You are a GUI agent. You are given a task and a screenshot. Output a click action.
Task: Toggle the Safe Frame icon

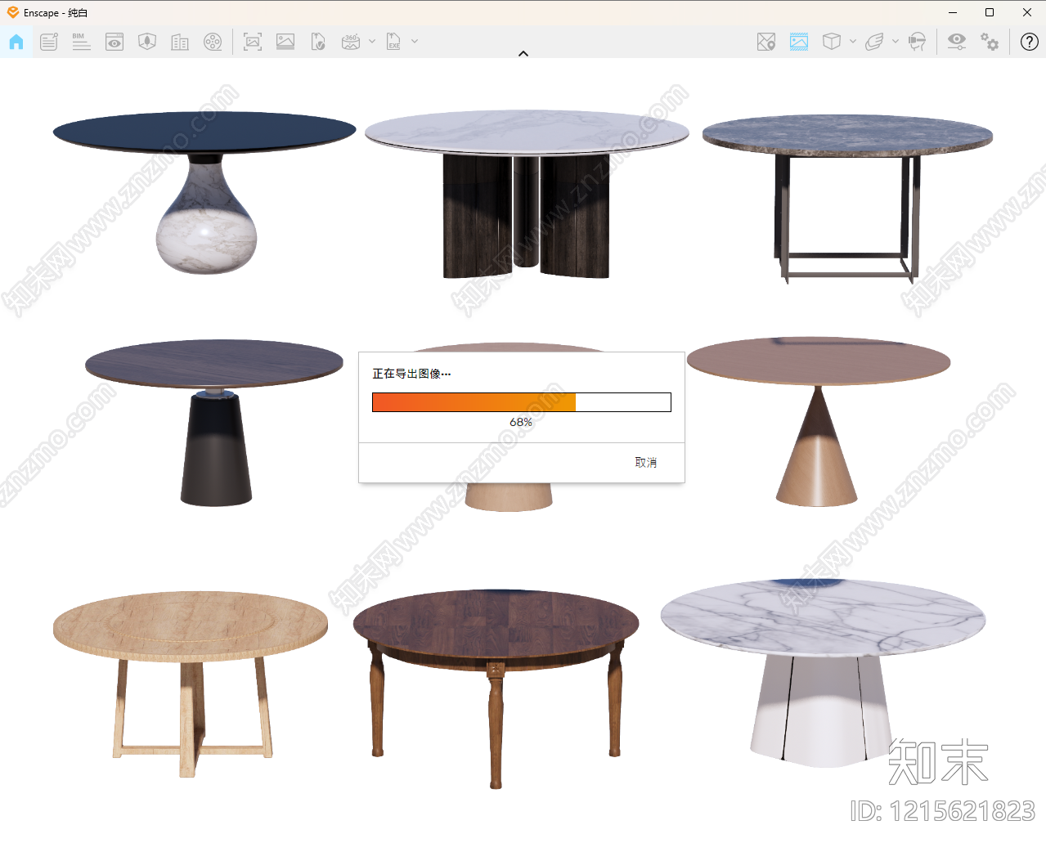[799, 42]
